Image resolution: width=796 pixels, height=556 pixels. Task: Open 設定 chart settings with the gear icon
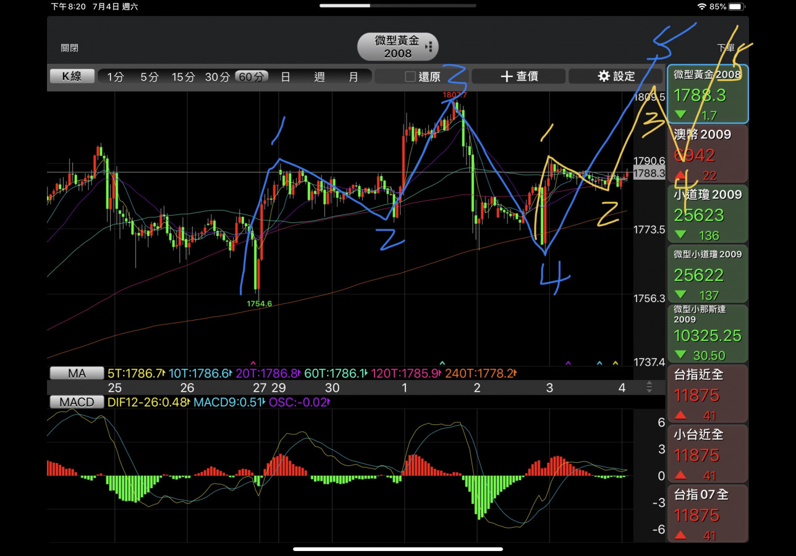click(x=616, y=76)
